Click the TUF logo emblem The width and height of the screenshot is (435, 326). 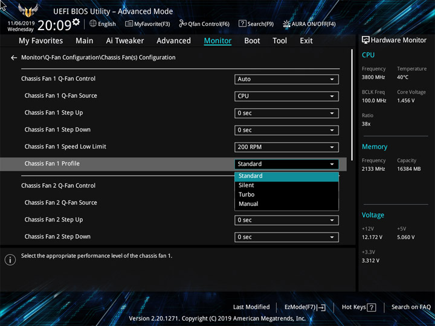tap(28, 10)
